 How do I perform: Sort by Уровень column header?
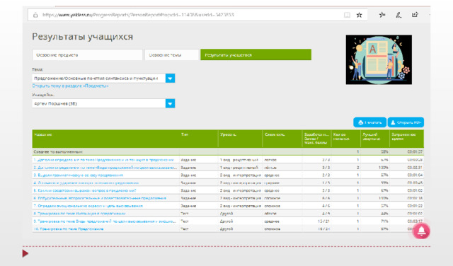(240, 139)
